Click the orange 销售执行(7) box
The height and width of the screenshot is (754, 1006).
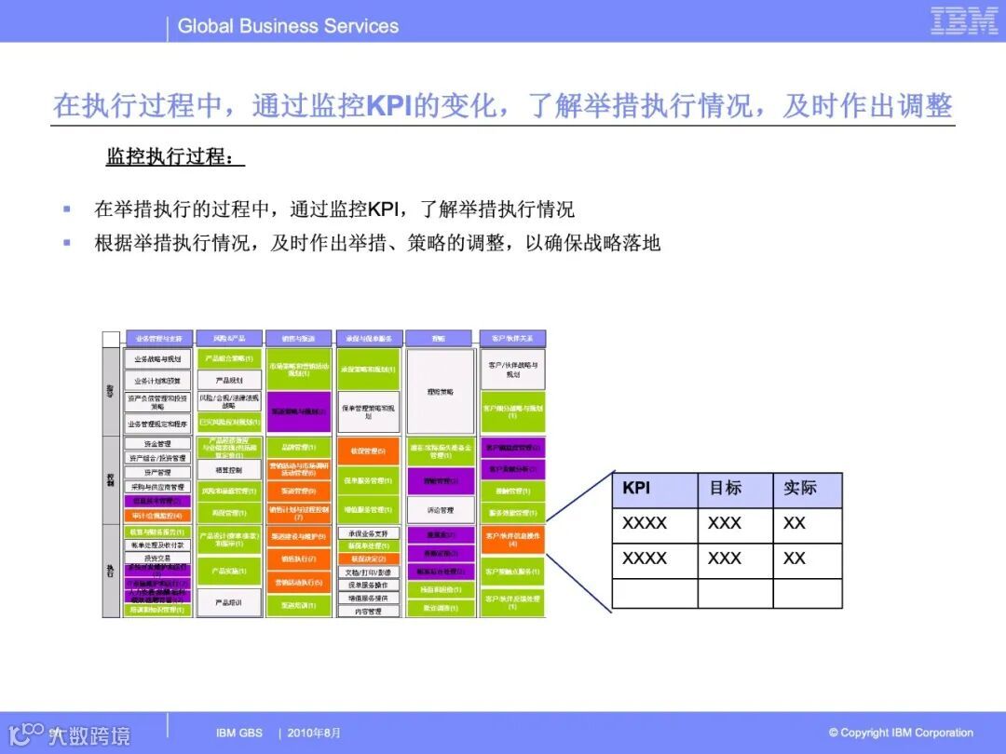[x=298, y=559]
